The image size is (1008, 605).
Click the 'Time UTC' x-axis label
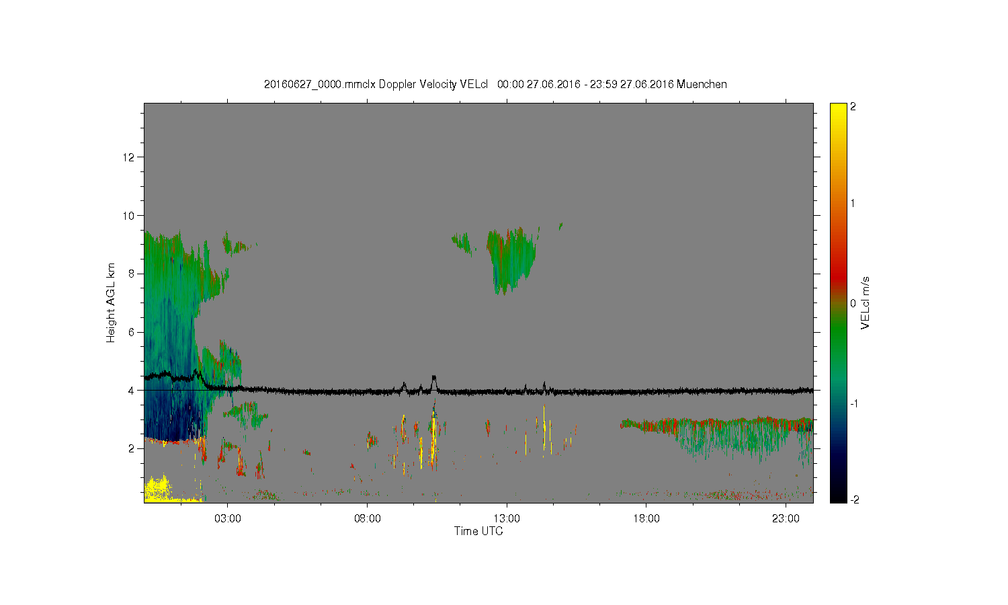(478, 531)
